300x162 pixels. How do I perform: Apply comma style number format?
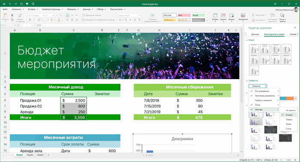point(130,20)
